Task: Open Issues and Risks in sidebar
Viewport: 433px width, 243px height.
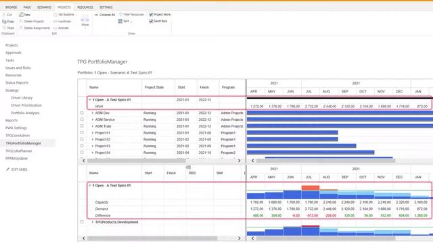Action: click(18, 67)
